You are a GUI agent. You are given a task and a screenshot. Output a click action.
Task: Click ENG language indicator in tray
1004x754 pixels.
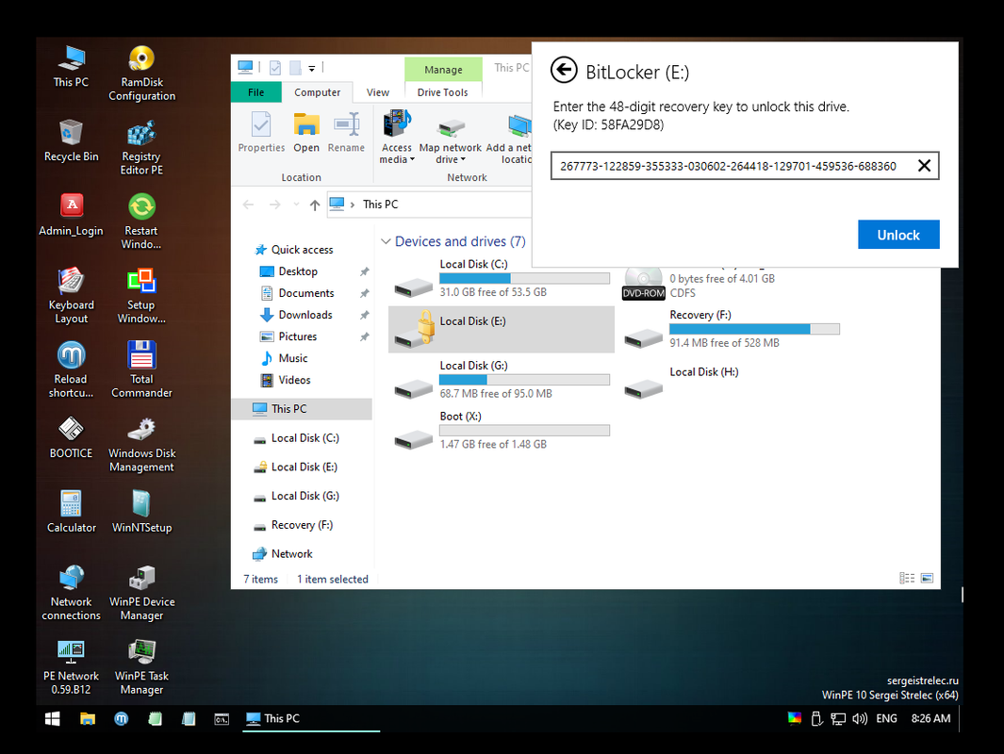[886, 719]
